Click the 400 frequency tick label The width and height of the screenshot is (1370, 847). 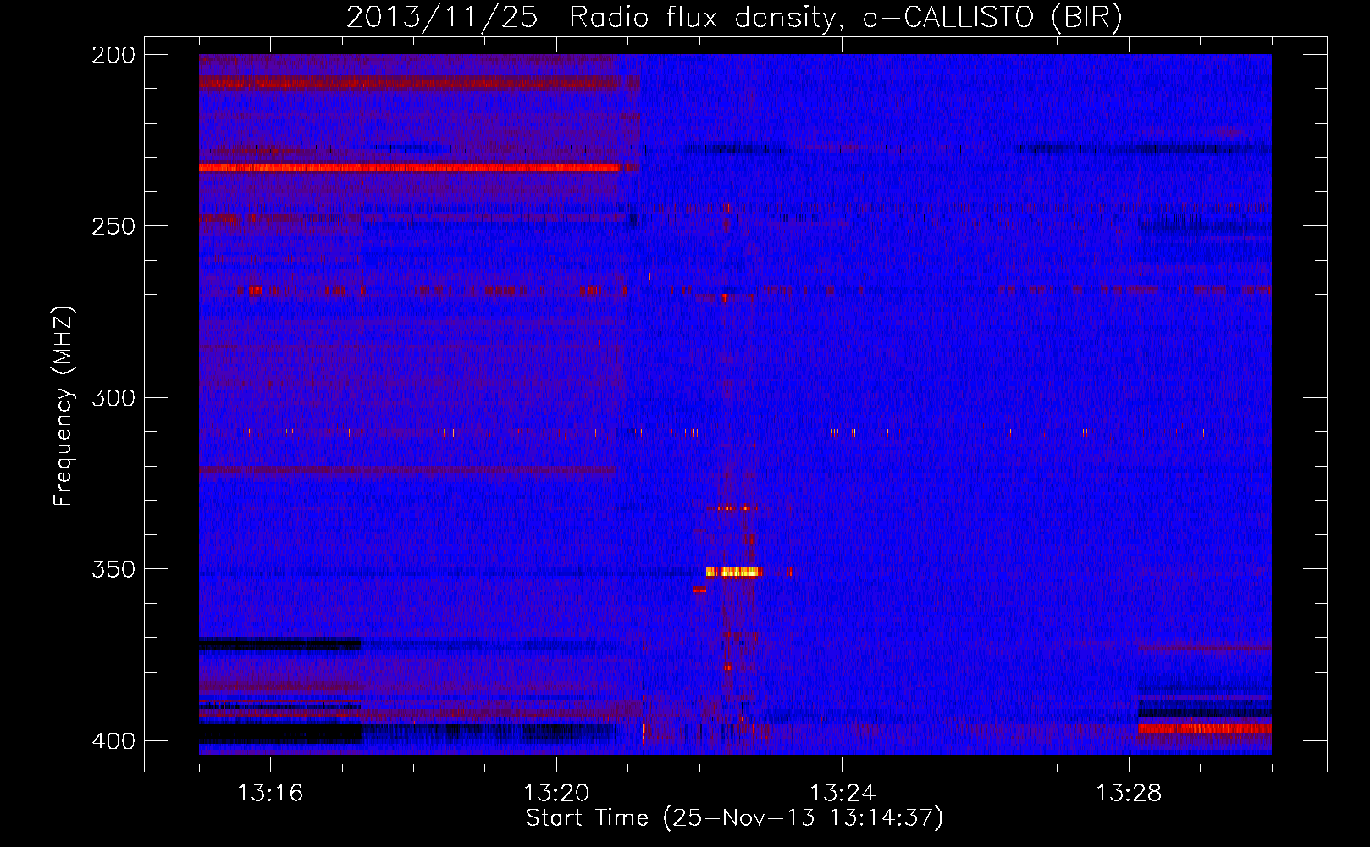(113, 741)
